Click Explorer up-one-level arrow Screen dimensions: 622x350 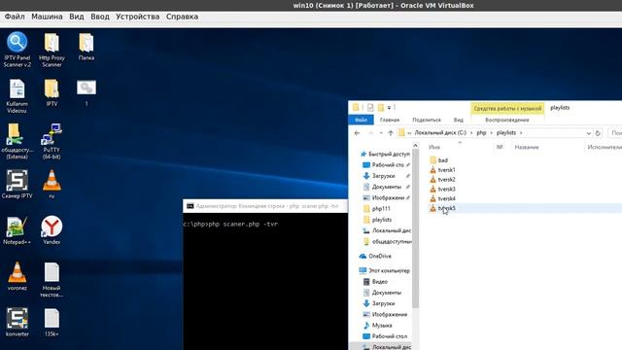click(x=391, y=133)
